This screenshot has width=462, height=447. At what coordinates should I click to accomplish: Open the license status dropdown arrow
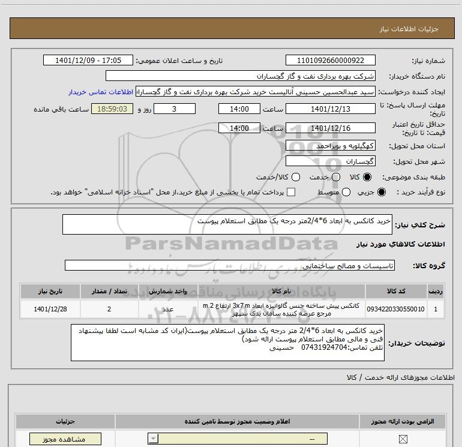pos(153,439)
